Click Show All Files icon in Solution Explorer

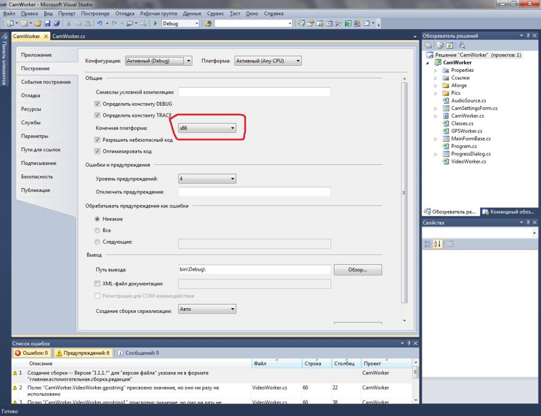click(x=439, y=45)
